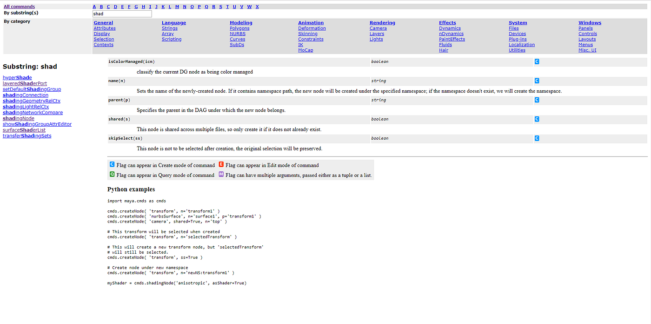Open the Modeling category
This screenshot has height=324, width=651.
coord(241,22)
